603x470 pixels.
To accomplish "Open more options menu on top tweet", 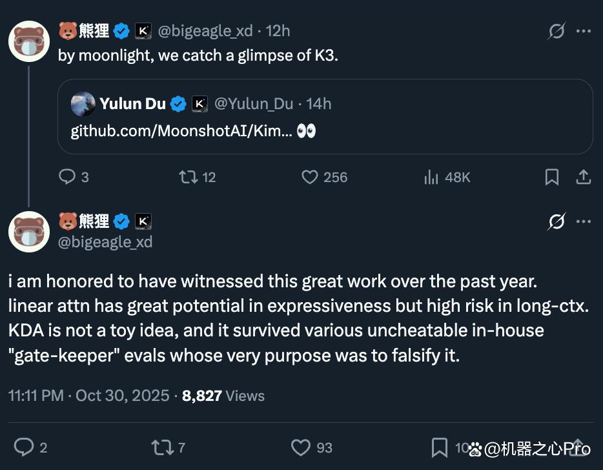I will click(x=584, y=31).
